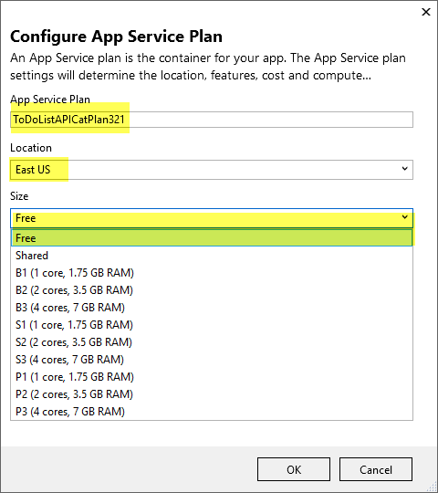Click the resize grip at dialog corner
The image size is (438, 493).
pos(432,487)
